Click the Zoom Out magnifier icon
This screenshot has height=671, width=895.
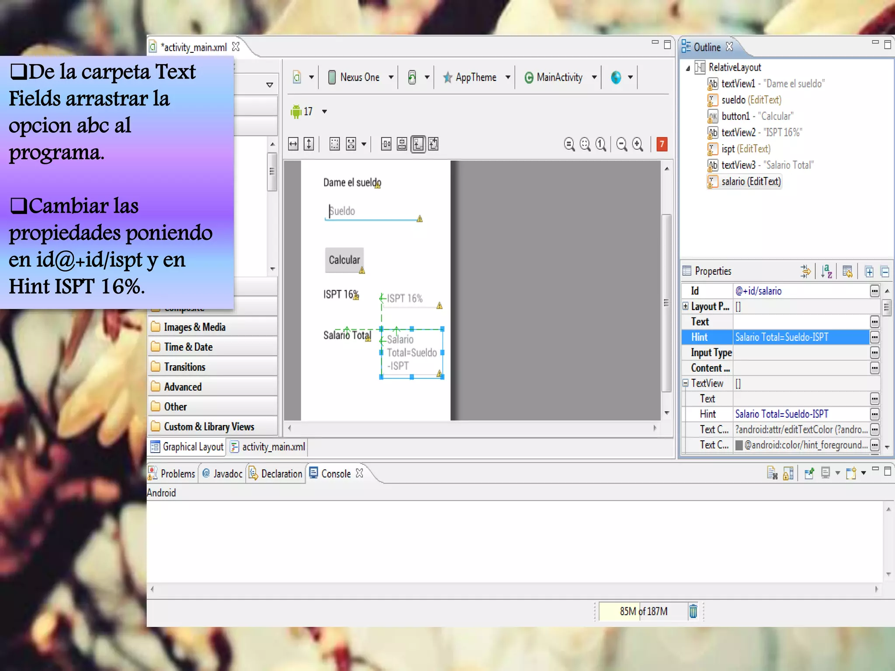(x=621, y=144)
